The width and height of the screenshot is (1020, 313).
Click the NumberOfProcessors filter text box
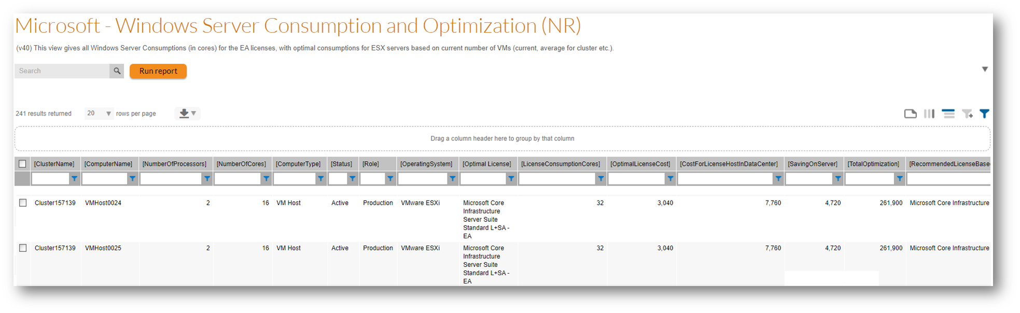(x=171, y=179)
